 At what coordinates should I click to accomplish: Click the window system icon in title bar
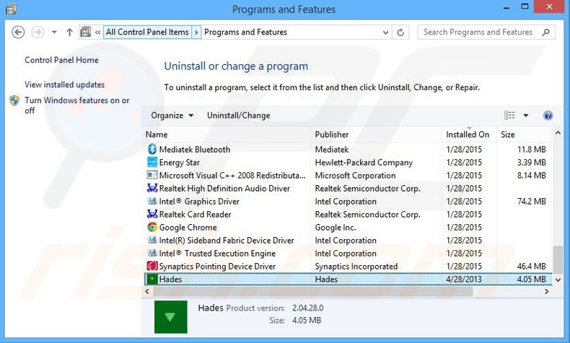11,9
